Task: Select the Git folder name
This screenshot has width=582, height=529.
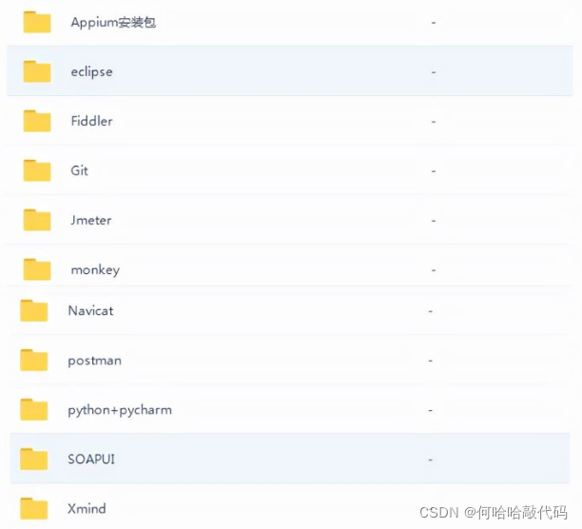Action: click(x=80, y=170)
